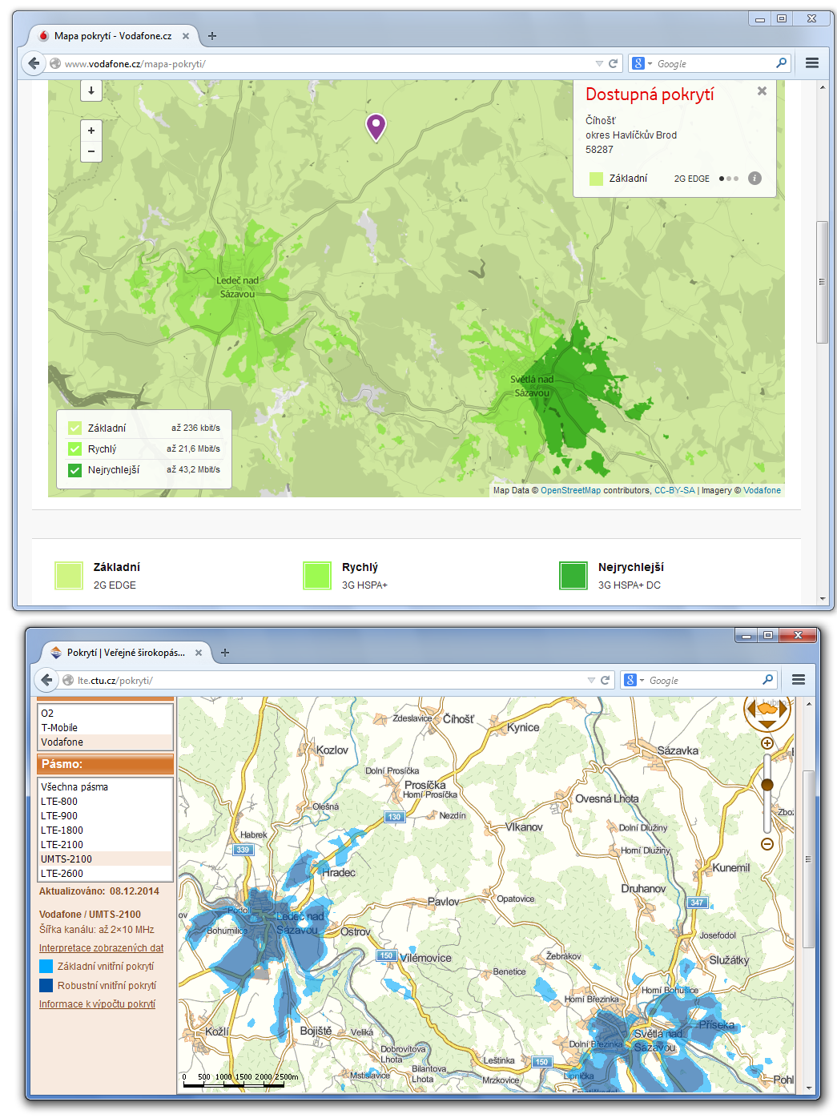Select the Pokrytí | Veřejné širokopás... tab
The height and width of the screenshot is (1118, 837).
[x=126, y=653]
